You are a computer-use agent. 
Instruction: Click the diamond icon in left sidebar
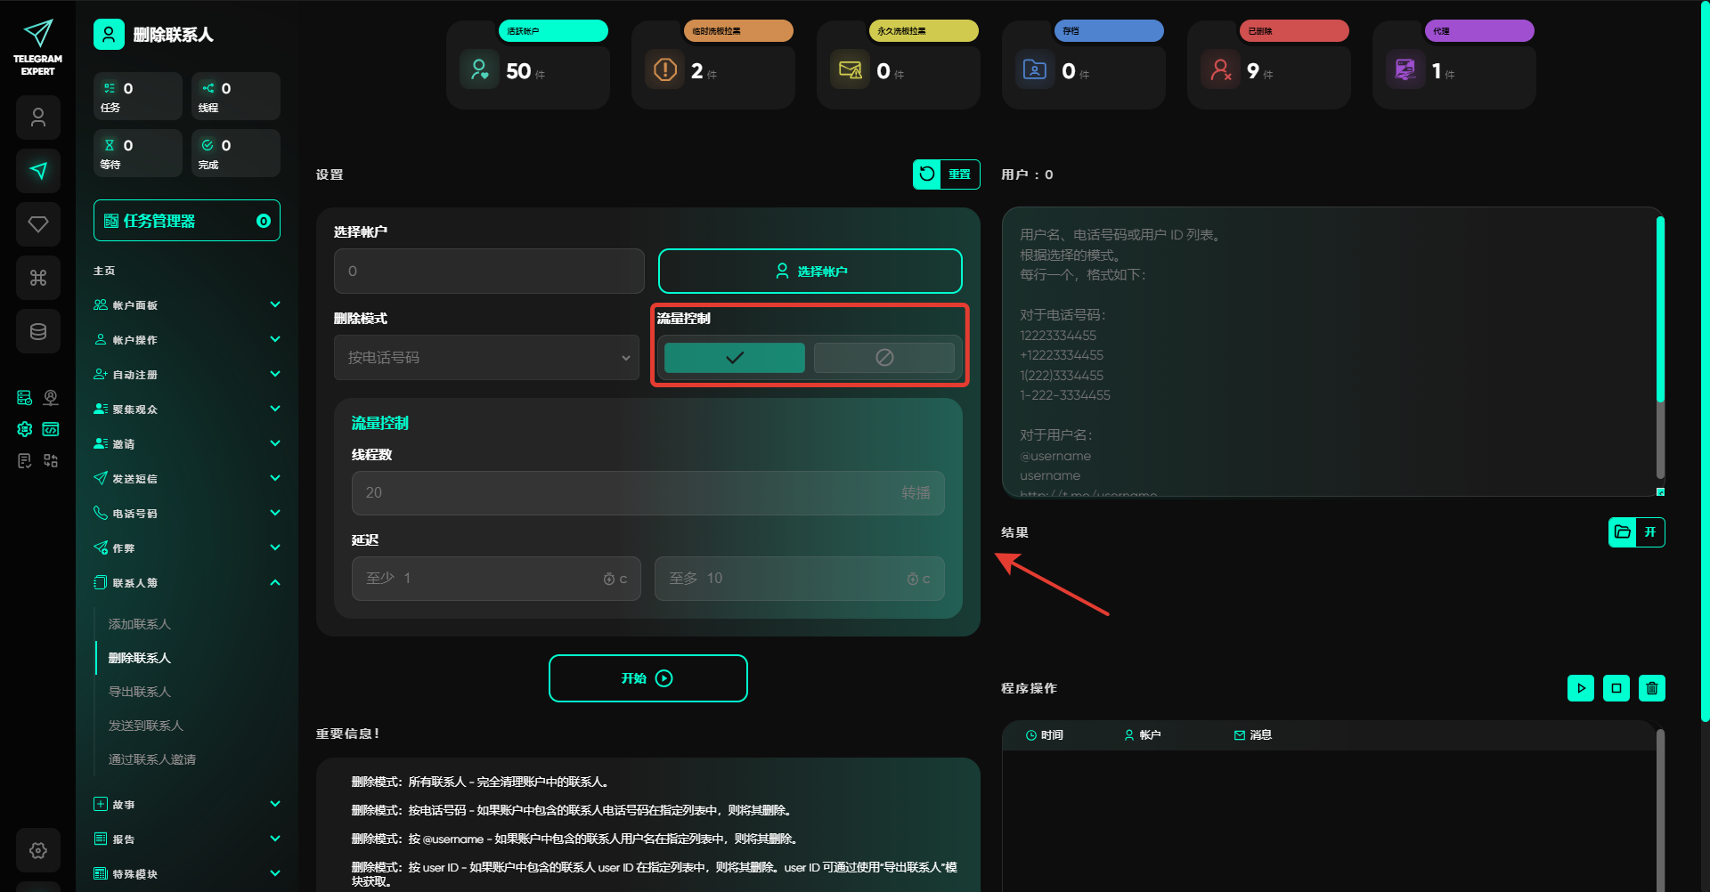pos(38,224)
